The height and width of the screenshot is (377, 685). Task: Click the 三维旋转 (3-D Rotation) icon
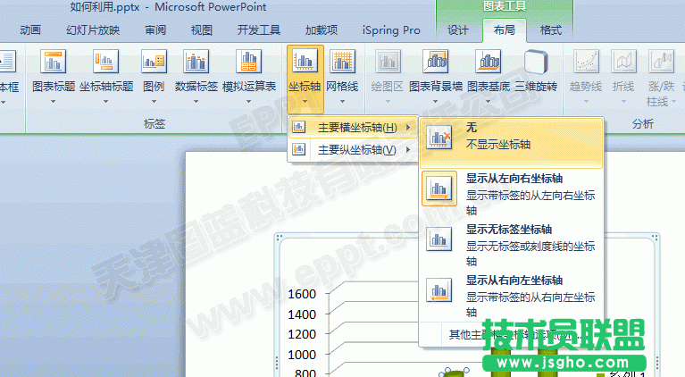536,63
